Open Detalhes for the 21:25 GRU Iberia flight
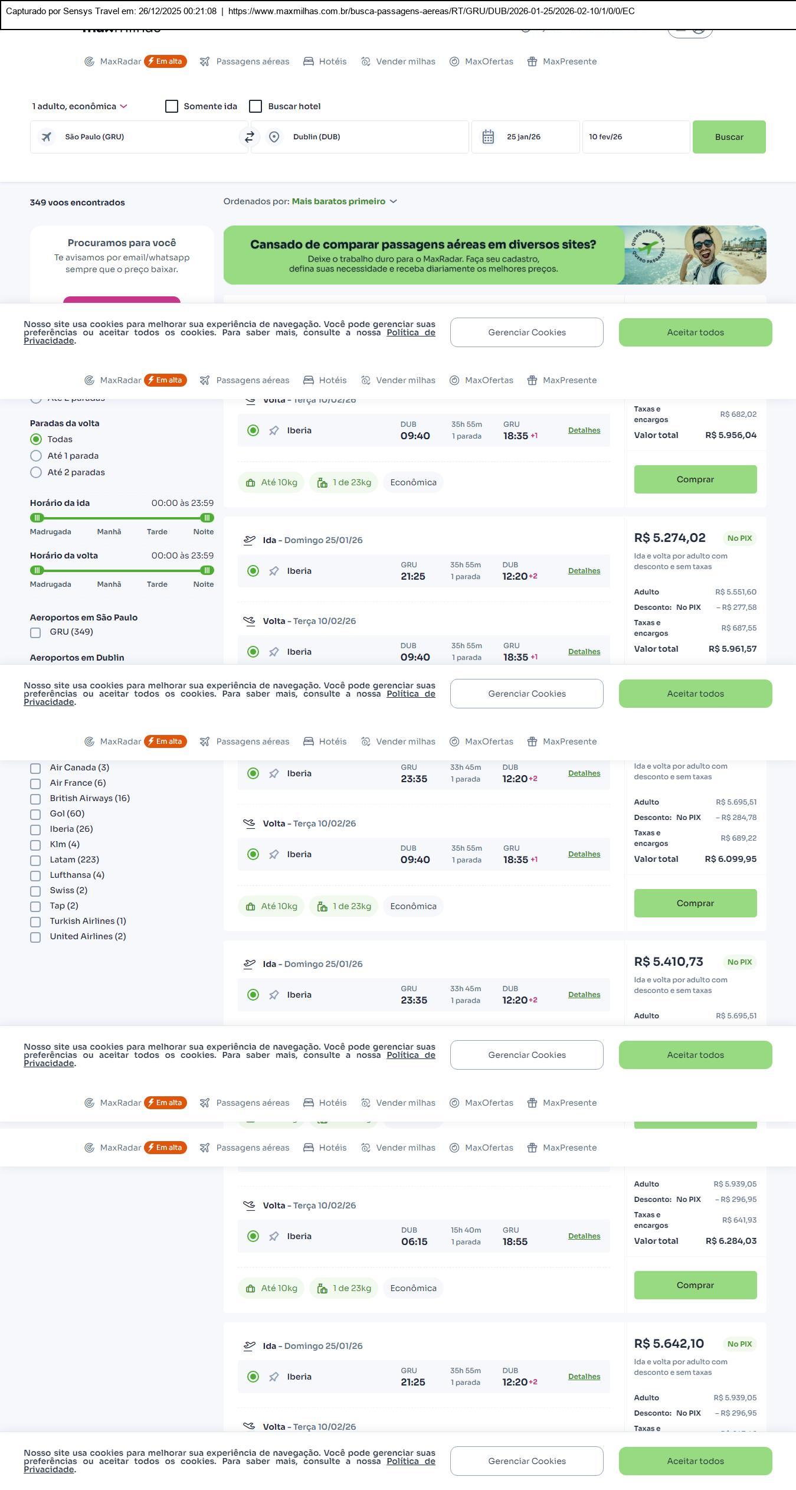796x1490 pixels. pyautogui.click(x=584, y=571)
